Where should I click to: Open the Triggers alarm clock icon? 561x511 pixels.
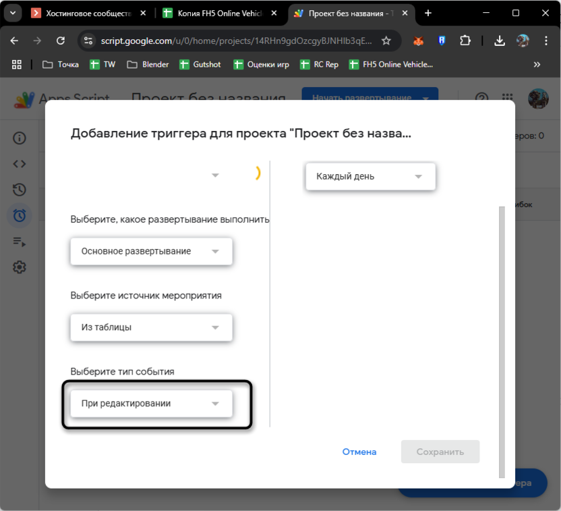[20, 215]
